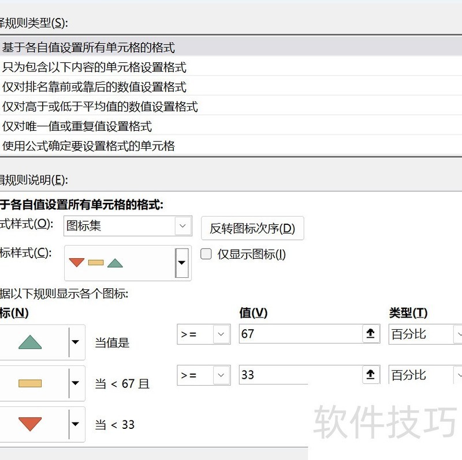Click the 反转图标次序 button
Viewport: 462px width, 460px height.
[x=252, y=228]
